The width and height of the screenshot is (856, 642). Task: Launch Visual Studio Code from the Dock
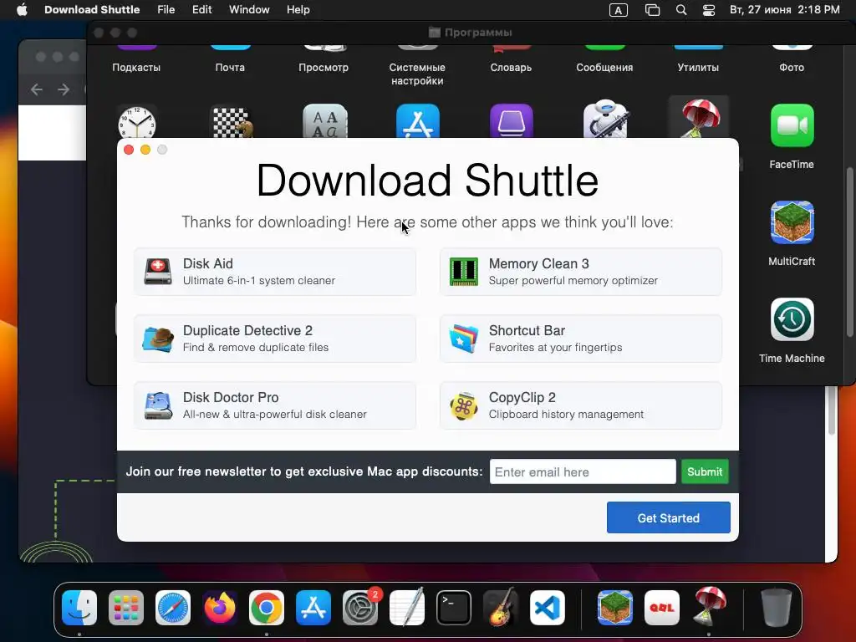(548, 607)
